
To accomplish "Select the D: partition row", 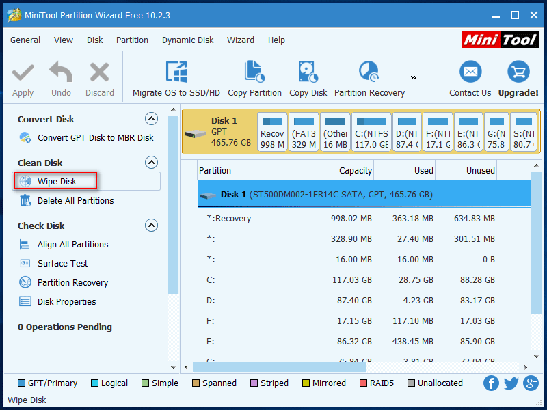I will [364, 301].
